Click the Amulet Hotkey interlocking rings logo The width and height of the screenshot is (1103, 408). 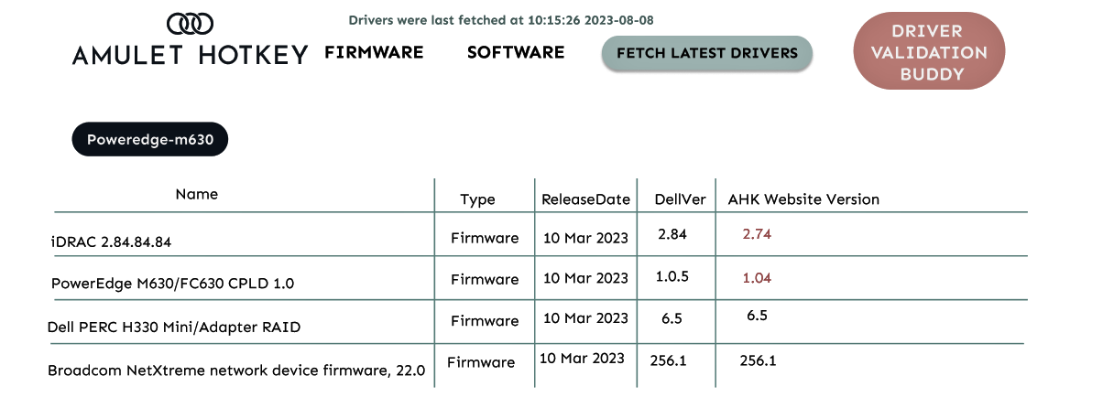tap(191, 23)
